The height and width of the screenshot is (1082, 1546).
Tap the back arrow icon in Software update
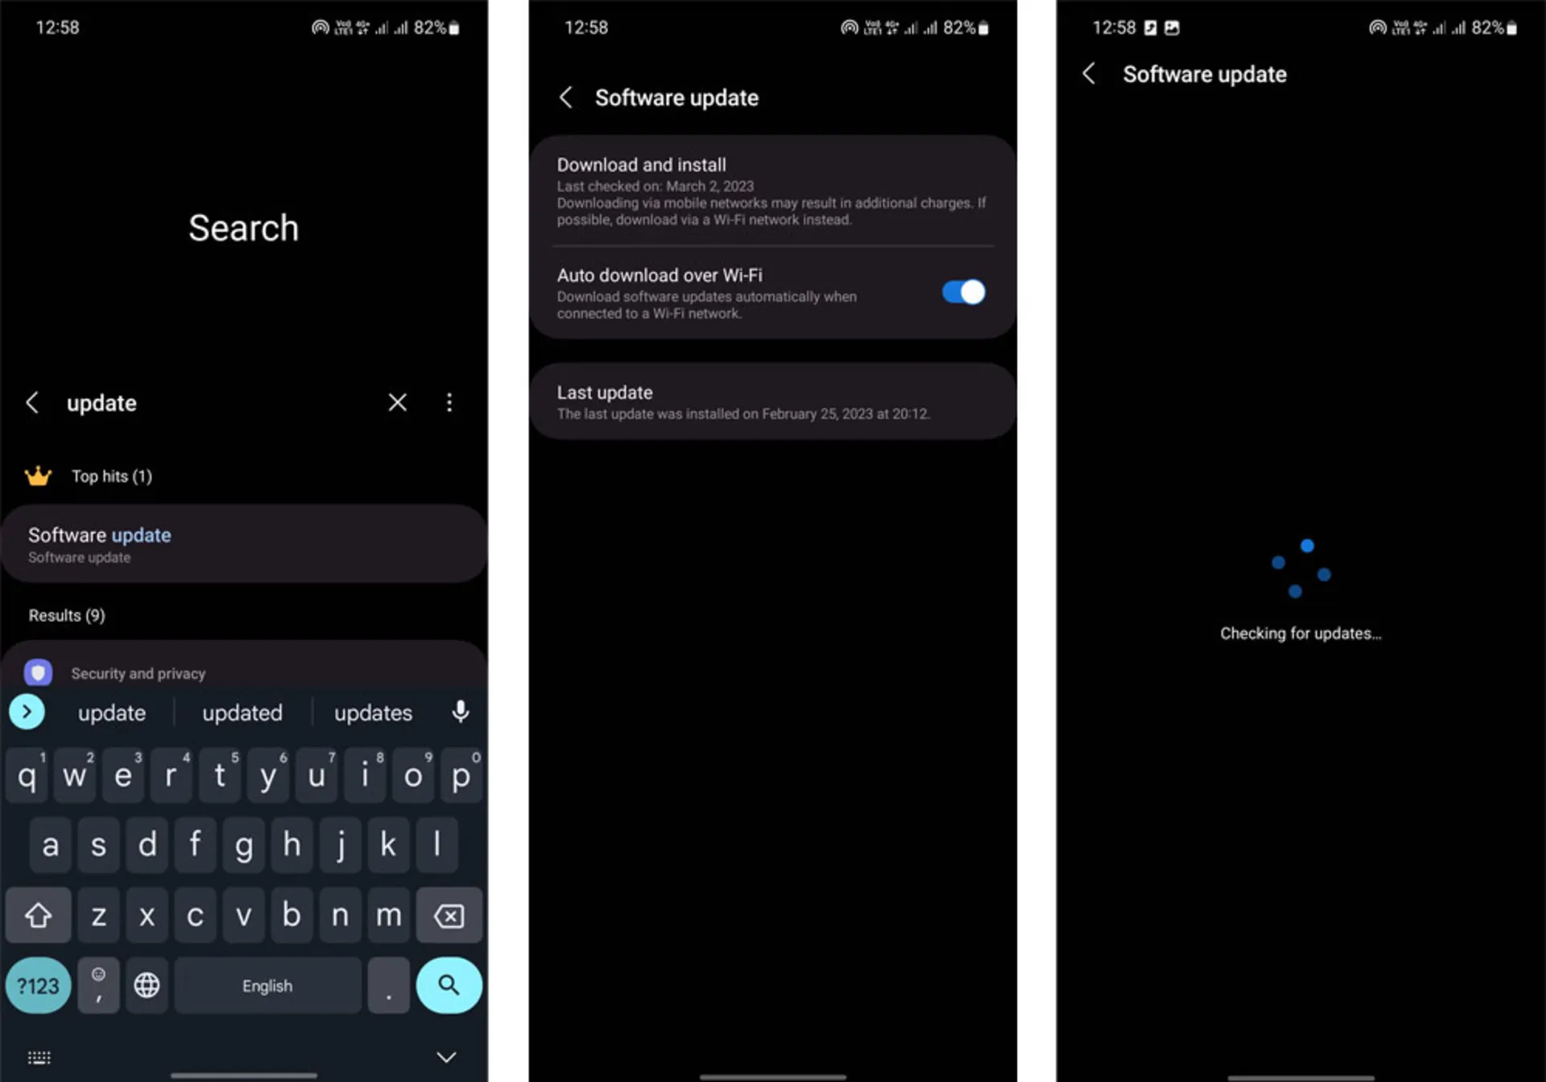point(566,97)
